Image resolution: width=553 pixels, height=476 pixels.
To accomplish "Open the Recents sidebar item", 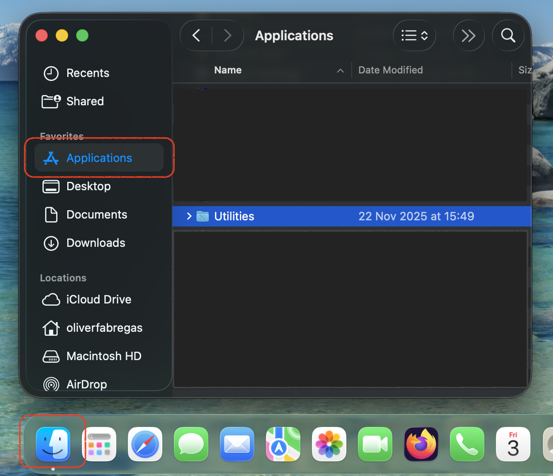I will [88, 73].
